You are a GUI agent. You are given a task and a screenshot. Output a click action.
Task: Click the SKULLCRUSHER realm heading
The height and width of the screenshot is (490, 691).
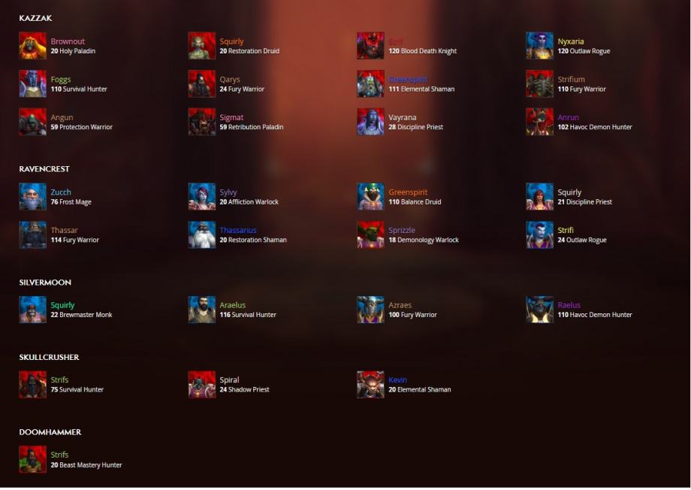pyautogui.click(x=50, y=357)
